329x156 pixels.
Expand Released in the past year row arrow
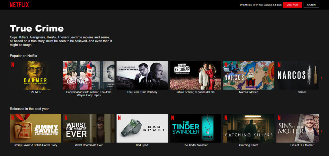click(322, 131)
